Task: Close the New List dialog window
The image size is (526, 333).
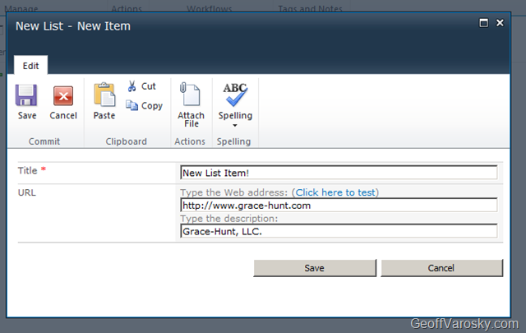Action: [x=500, y=23]
